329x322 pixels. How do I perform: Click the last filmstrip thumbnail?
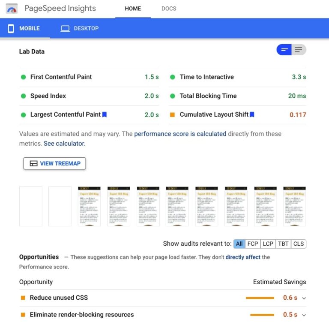coord(294,206)
